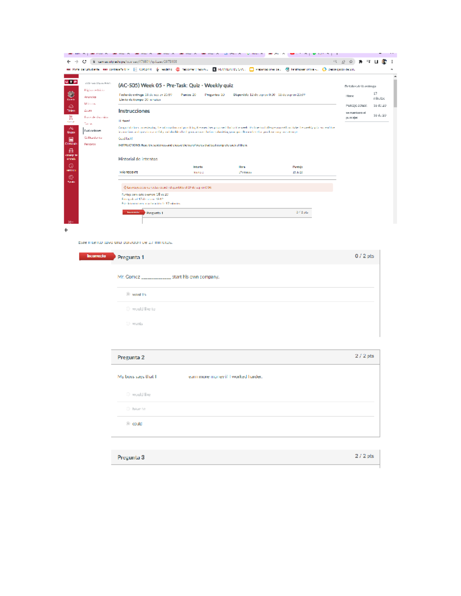Select the 'would like to' answer option
Screen dimensions: 461x596
point(128,309)
